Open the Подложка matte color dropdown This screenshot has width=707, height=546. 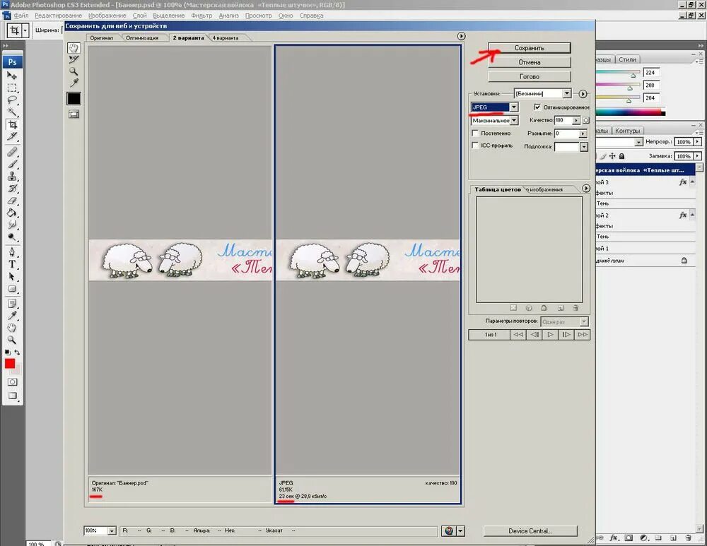tap(583, 147)
